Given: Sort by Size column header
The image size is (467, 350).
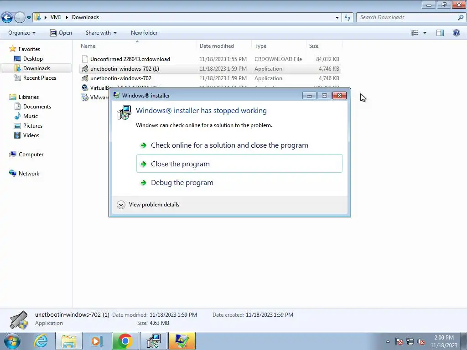Looking at the screenshot, I should pos(314,46).
